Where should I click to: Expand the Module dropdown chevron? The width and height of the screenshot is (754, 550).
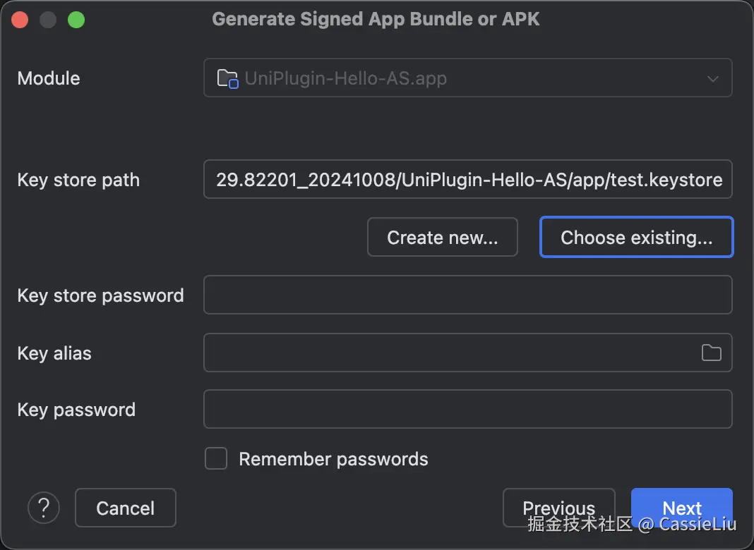point(712,78)
